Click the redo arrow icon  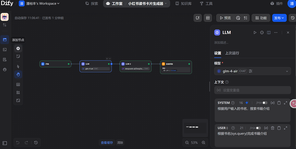tap(27, 143)
